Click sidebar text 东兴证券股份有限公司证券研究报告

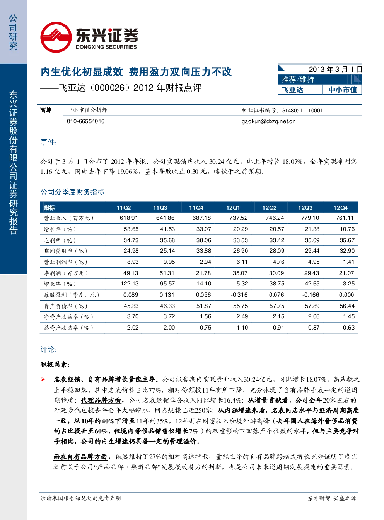14,163
